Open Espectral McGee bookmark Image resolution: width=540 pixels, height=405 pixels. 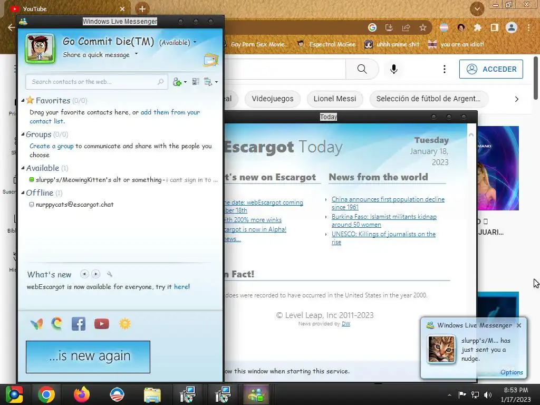point(326,44)
